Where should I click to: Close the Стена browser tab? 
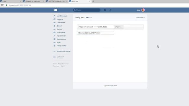[20, 1]
